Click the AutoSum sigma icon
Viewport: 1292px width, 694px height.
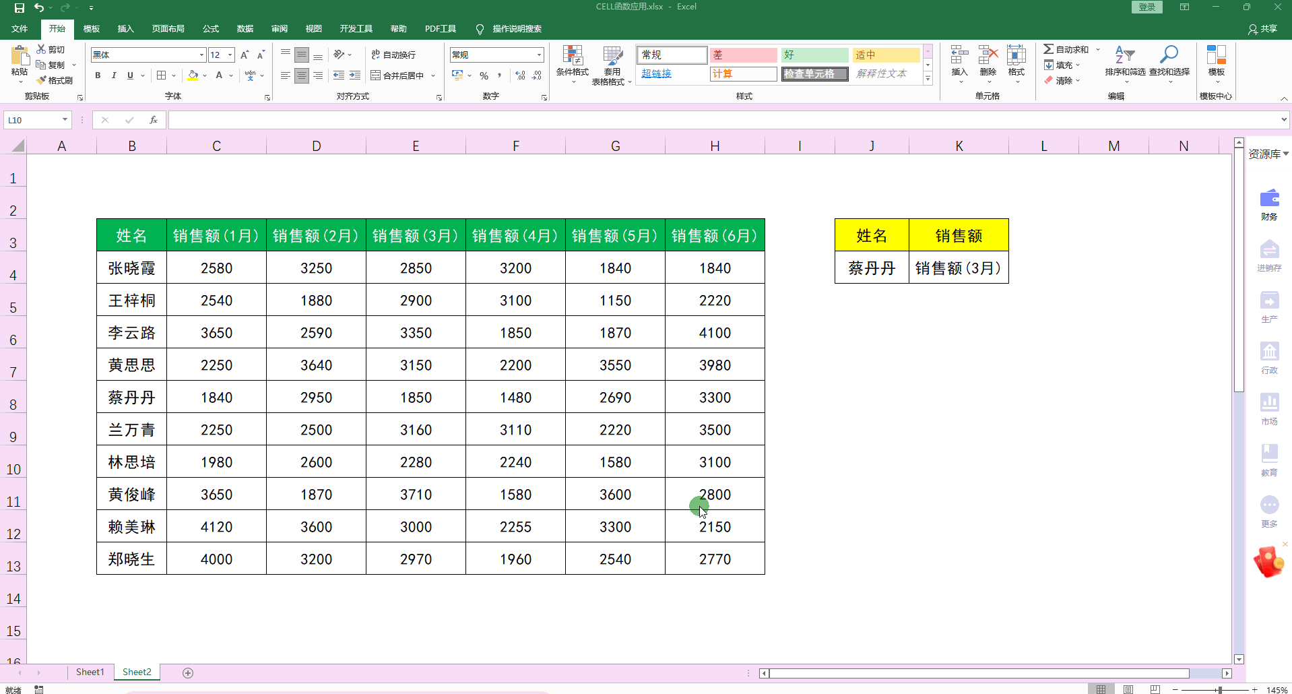click(1049, 49)
